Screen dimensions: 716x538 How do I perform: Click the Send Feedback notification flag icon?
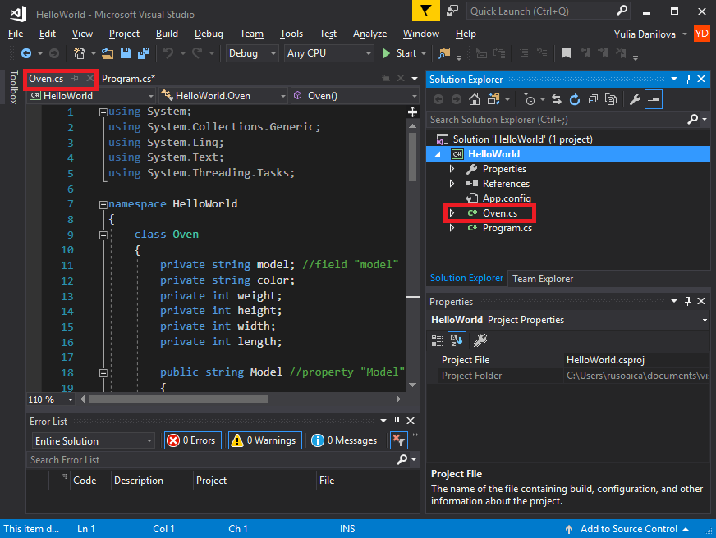[x=425, y=11]
